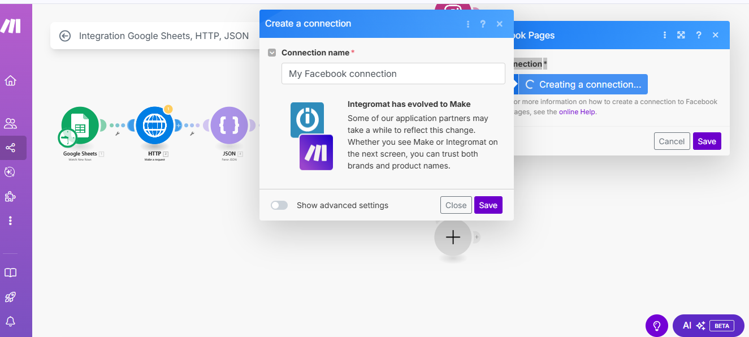Add a new module with plus circle
Viewport: 749px width, 337px height.
point(453,237)
